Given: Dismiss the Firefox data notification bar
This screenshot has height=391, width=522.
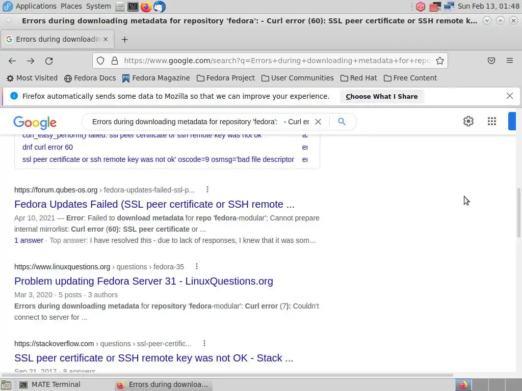Looking at the screenshot, I should pos(510,96).
